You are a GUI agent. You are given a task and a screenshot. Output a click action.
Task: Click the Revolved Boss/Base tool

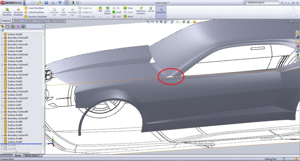tap(18, 11)
